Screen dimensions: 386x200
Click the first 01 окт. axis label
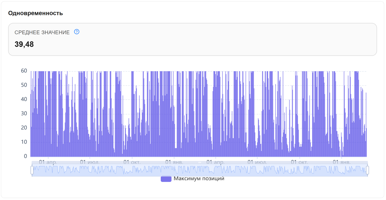coord(132,162)
